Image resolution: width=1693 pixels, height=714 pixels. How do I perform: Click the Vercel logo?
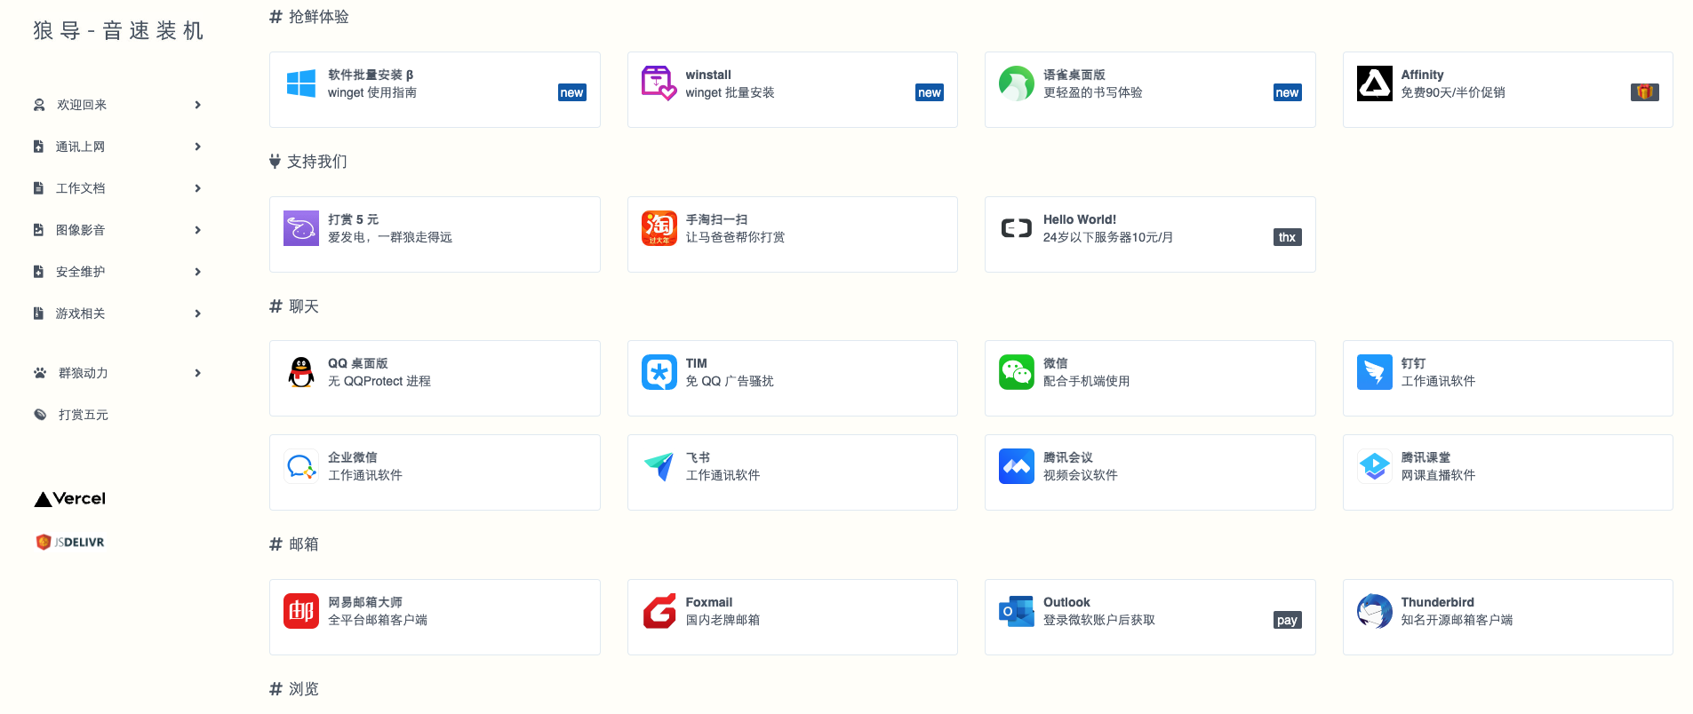[70, 499]
